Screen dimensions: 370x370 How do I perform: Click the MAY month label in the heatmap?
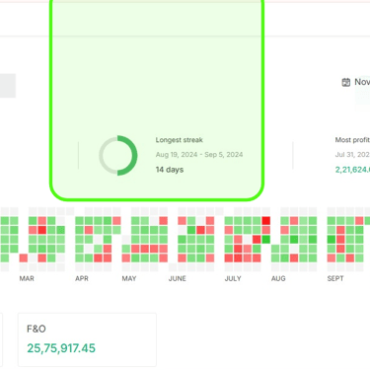pos(129,278)
